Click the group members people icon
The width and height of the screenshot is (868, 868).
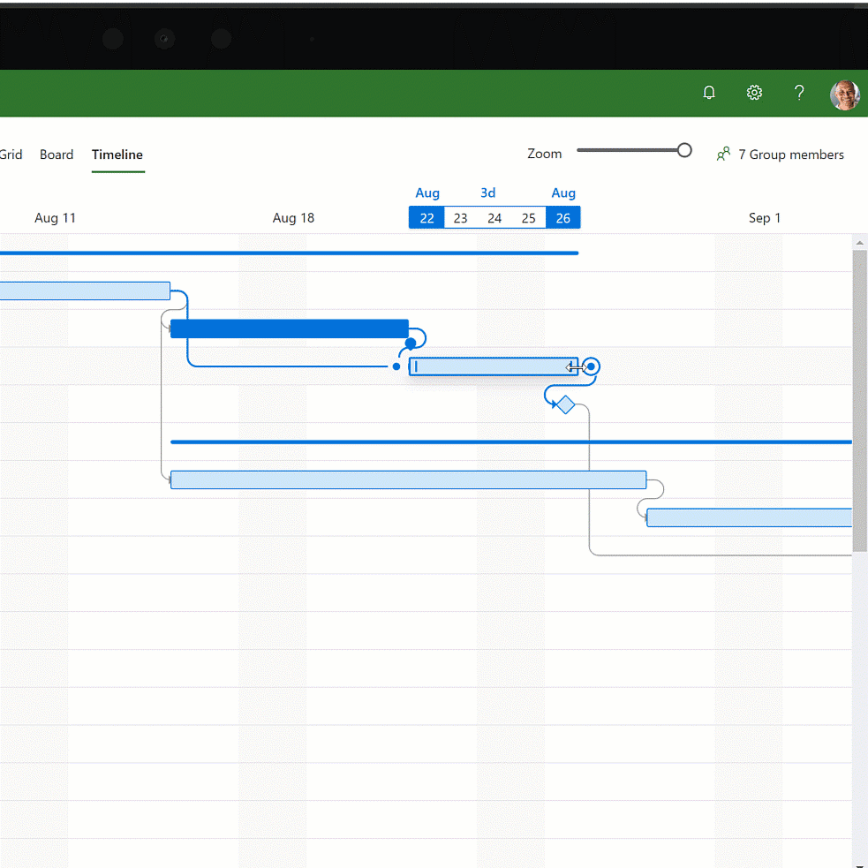pyautogui.click(x=724, y=155)
